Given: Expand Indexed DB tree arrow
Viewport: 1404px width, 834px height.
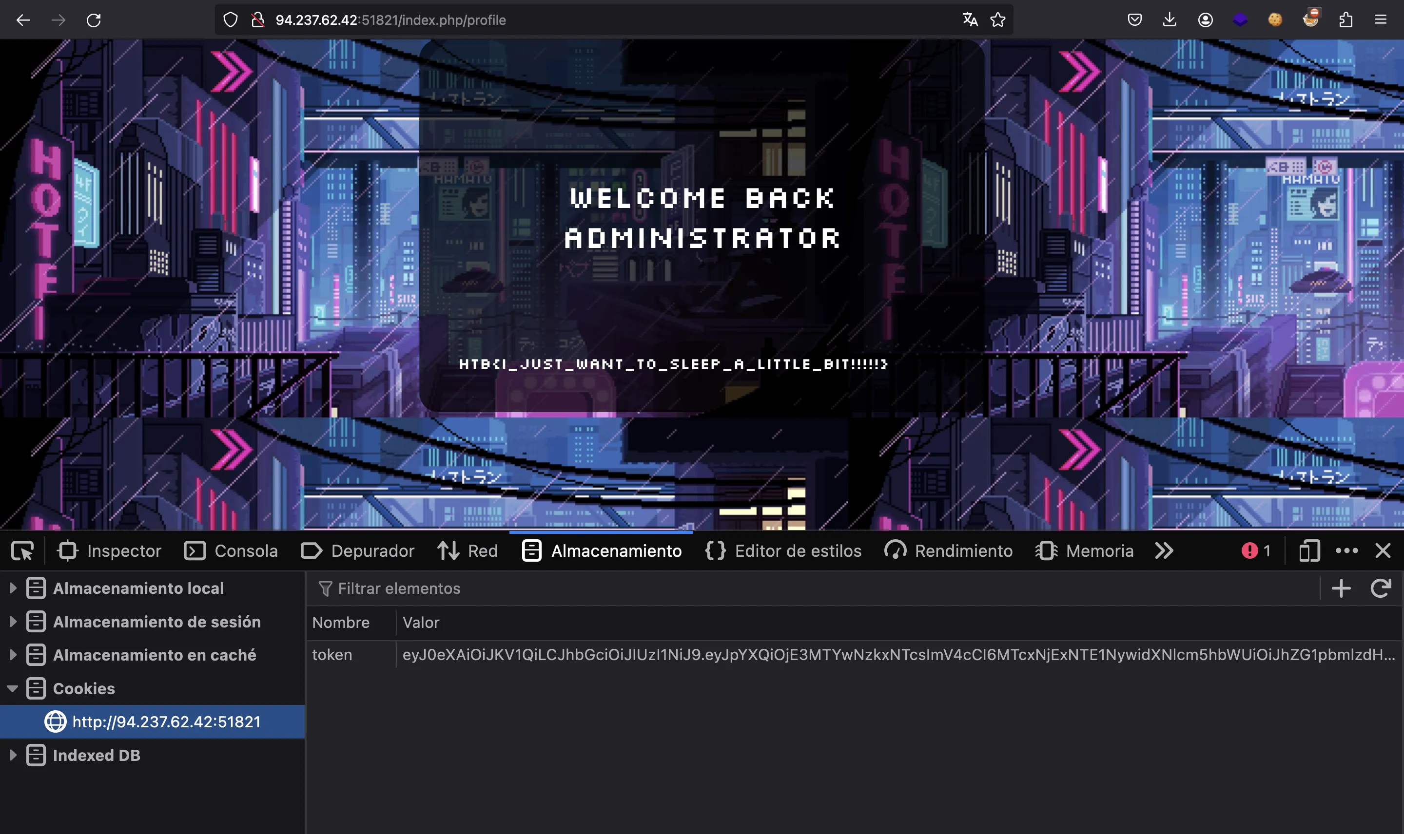Looking at the screenshot, I should click(12, 755).
